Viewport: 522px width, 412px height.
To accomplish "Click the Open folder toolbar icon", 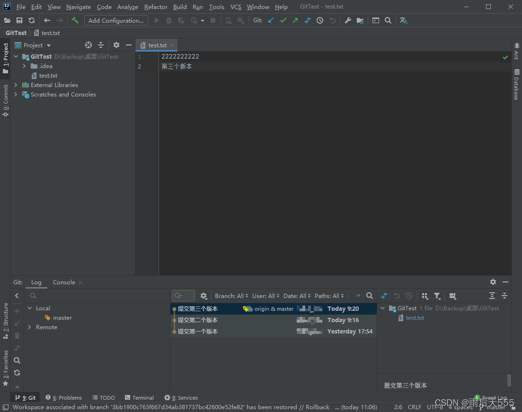I will coord(7,21).
